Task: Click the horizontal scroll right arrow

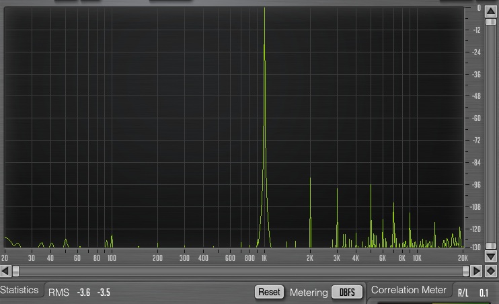Action: pos(476,271)
